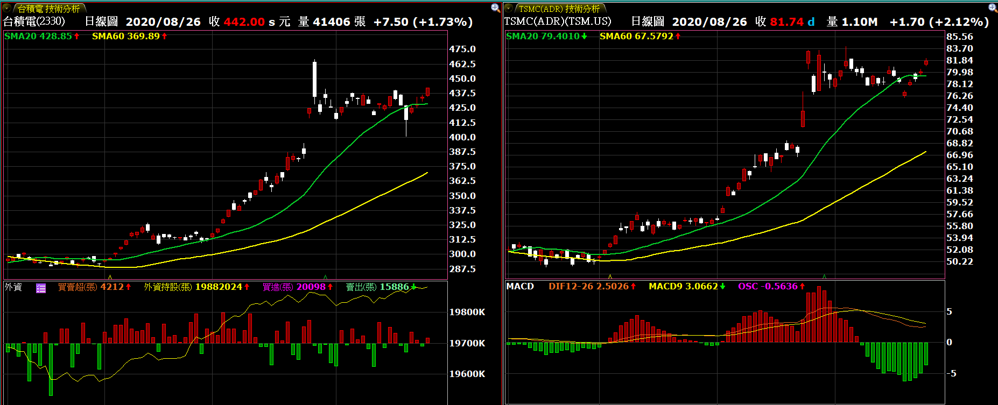Click the TSMC(ADR)(TSM.US) stock name
998x405 pixels.
tap(558, 22)
